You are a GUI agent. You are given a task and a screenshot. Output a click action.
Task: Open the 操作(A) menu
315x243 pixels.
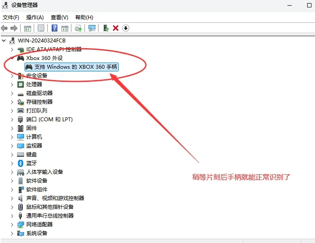pos(35,18)
